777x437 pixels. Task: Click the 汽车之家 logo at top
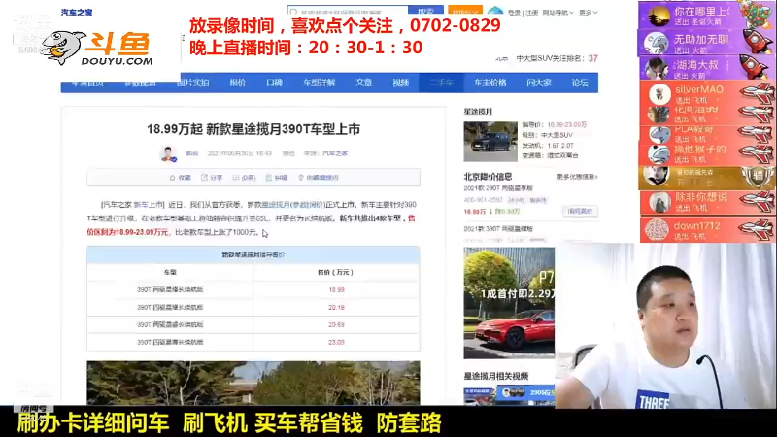[77, 12]
